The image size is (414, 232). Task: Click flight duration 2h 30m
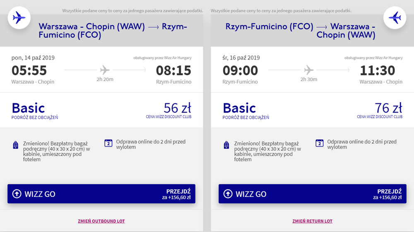click(x=309, y=79)
